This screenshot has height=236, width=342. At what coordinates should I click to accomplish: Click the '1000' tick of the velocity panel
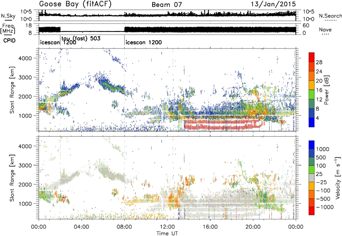(x=26, y=204)
